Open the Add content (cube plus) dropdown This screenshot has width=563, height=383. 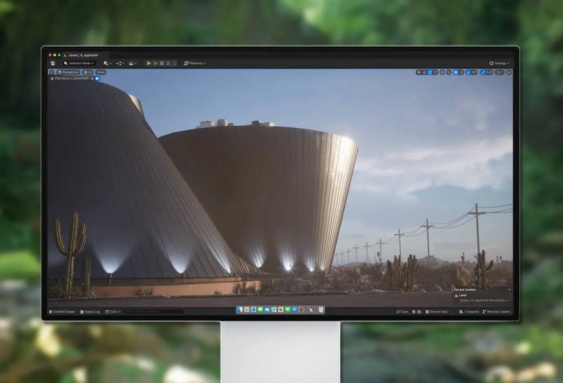107,63
